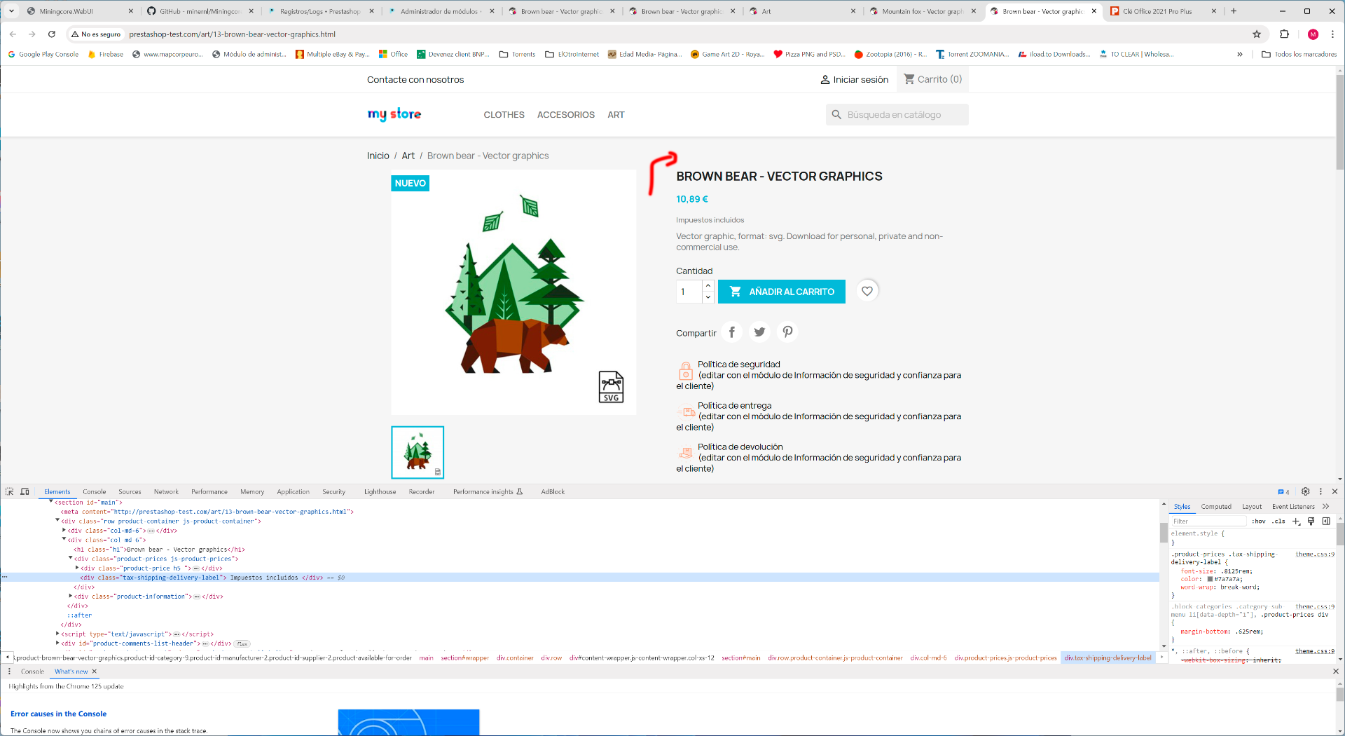This screenshot has width=1345, height=736.
Task: Open a new browser tab with plus
Action: click(x=1234, y=11)
